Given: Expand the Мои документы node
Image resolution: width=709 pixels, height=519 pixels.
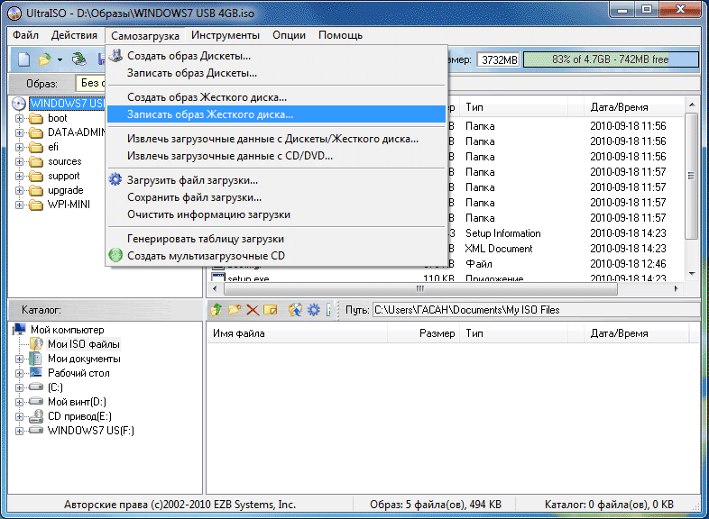Looking at the screenshot, I should tap(20, 360).
